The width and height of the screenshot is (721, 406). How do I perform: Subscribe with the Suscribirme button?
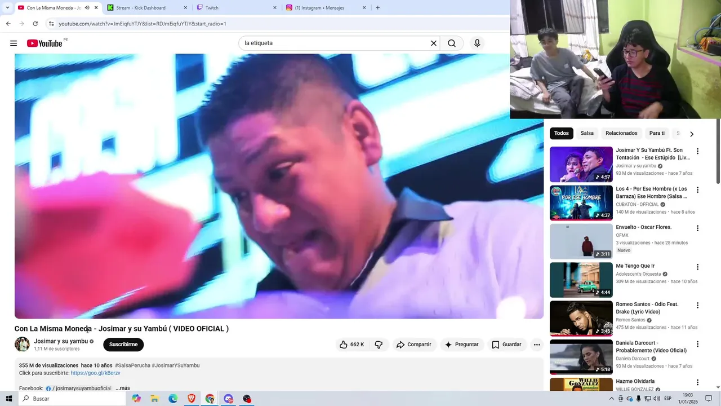pos(123,345)
